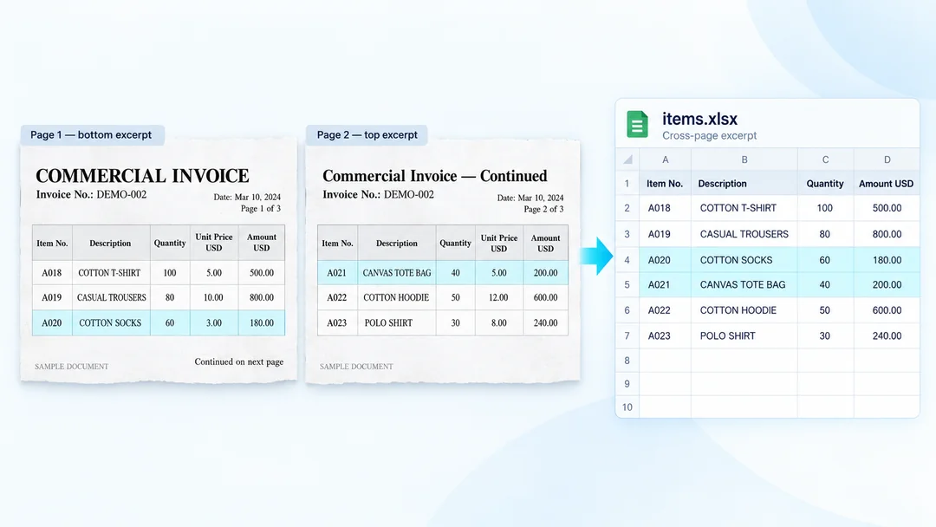Image resolution: width=936 pixels, height=527 pixels.
Task: Select column A header in spreadsheet
Action: pyautogui.click(x=665, y=159)
